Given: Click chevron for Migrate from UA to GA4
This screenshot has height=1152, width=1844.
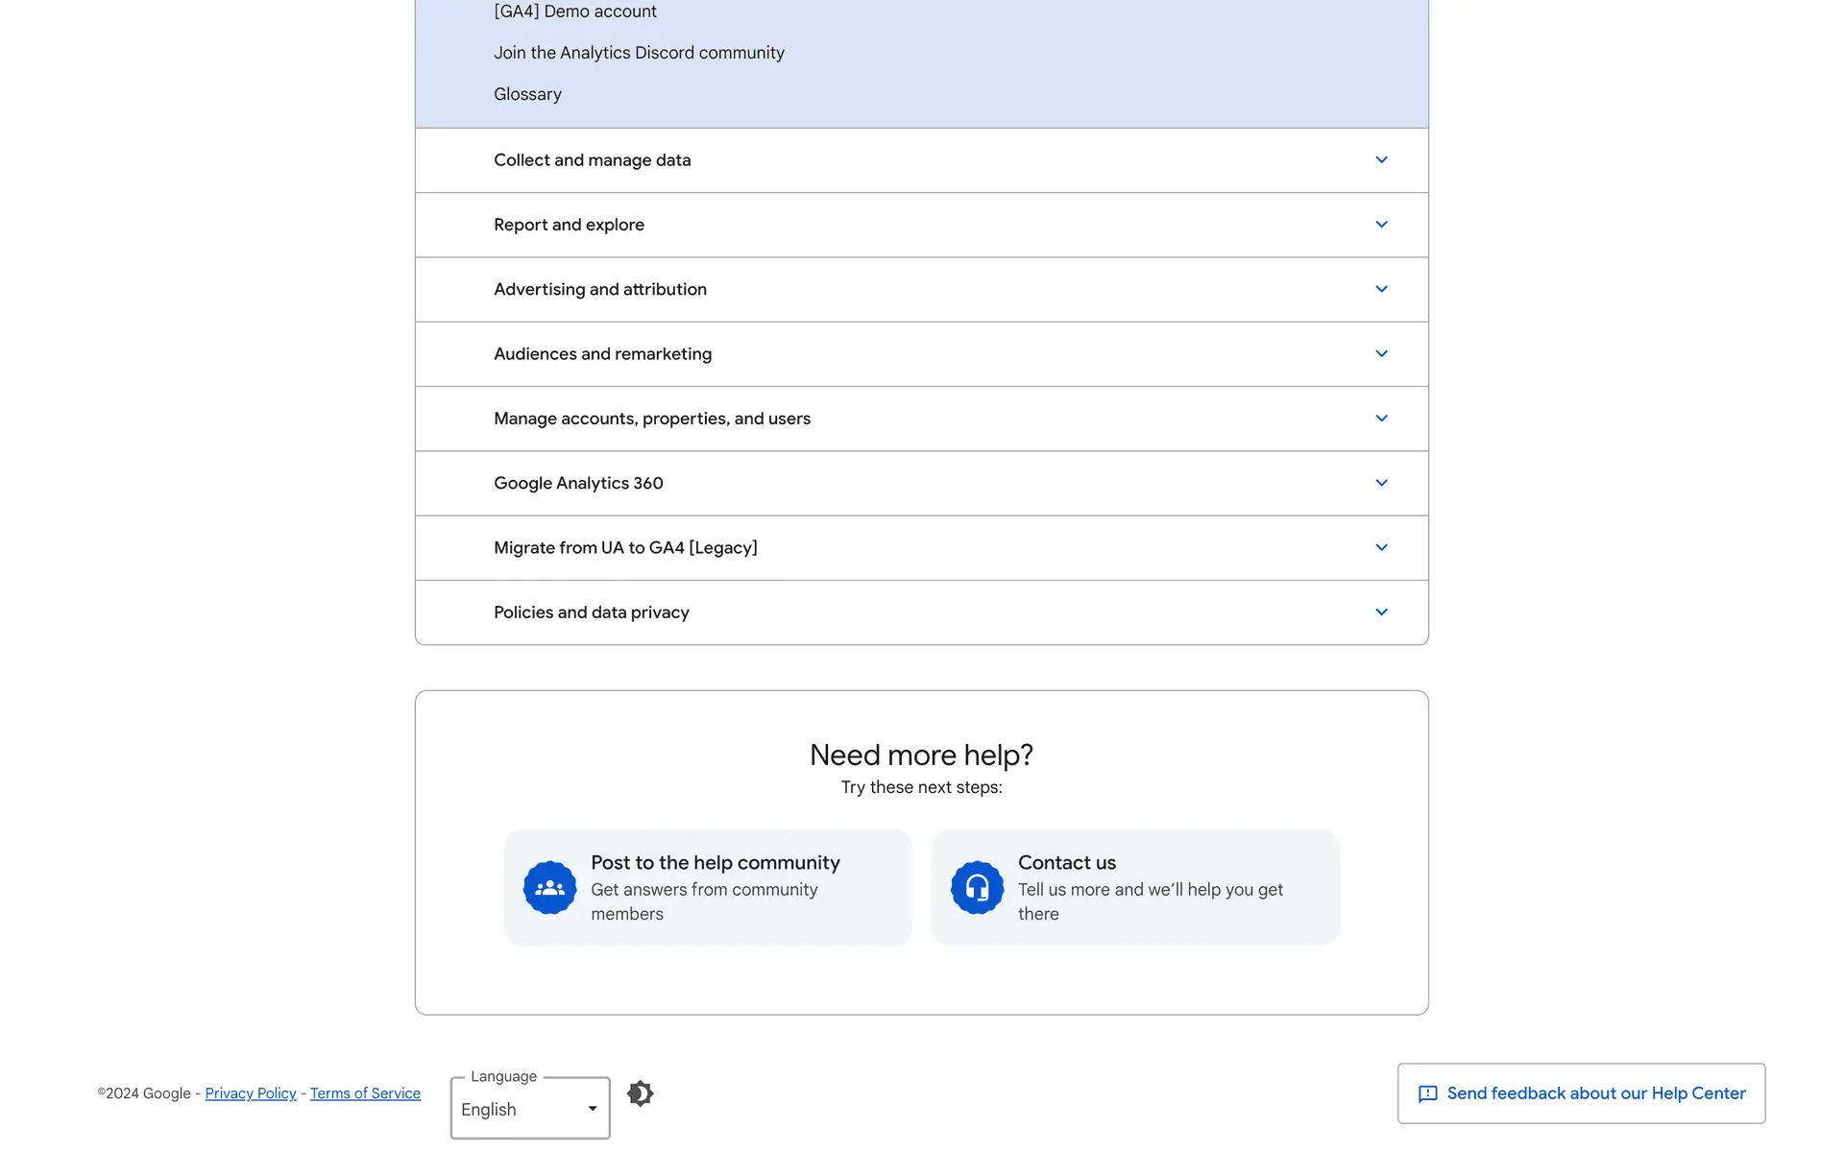Looking at the screenshot, I should 1381,547.
